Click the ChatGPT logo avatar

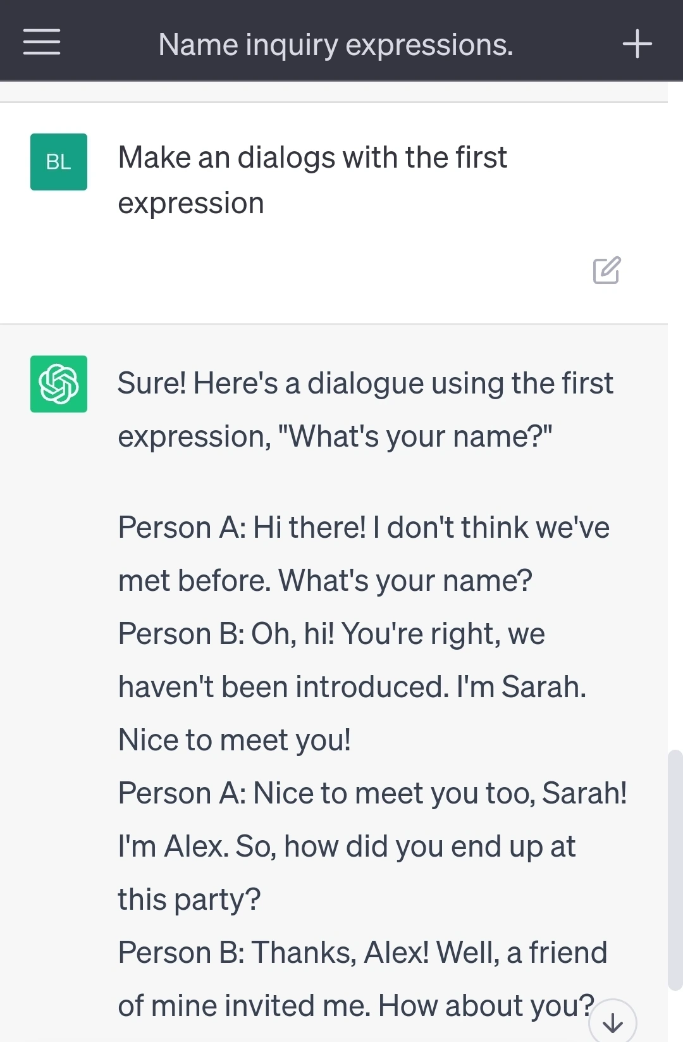click(x=59, y=384)
